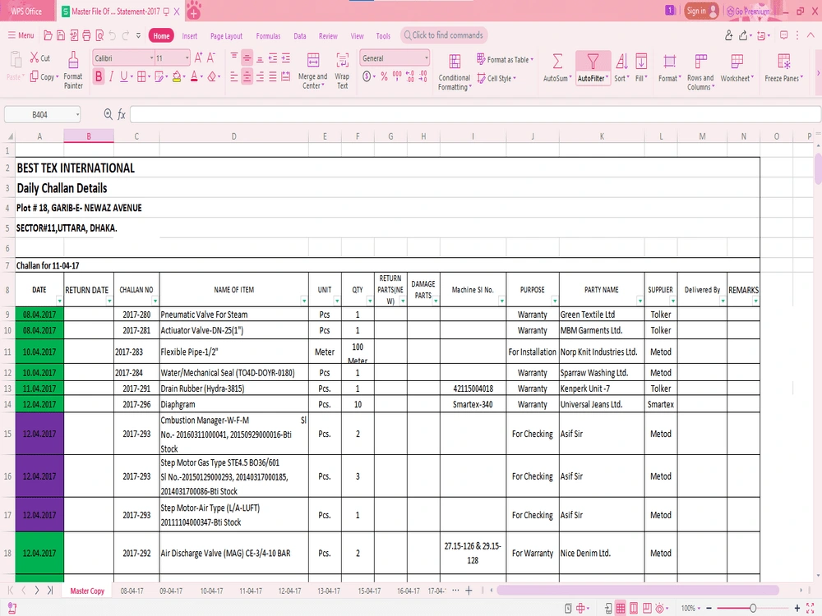Open the Home ribbon tab

(161, 35)
